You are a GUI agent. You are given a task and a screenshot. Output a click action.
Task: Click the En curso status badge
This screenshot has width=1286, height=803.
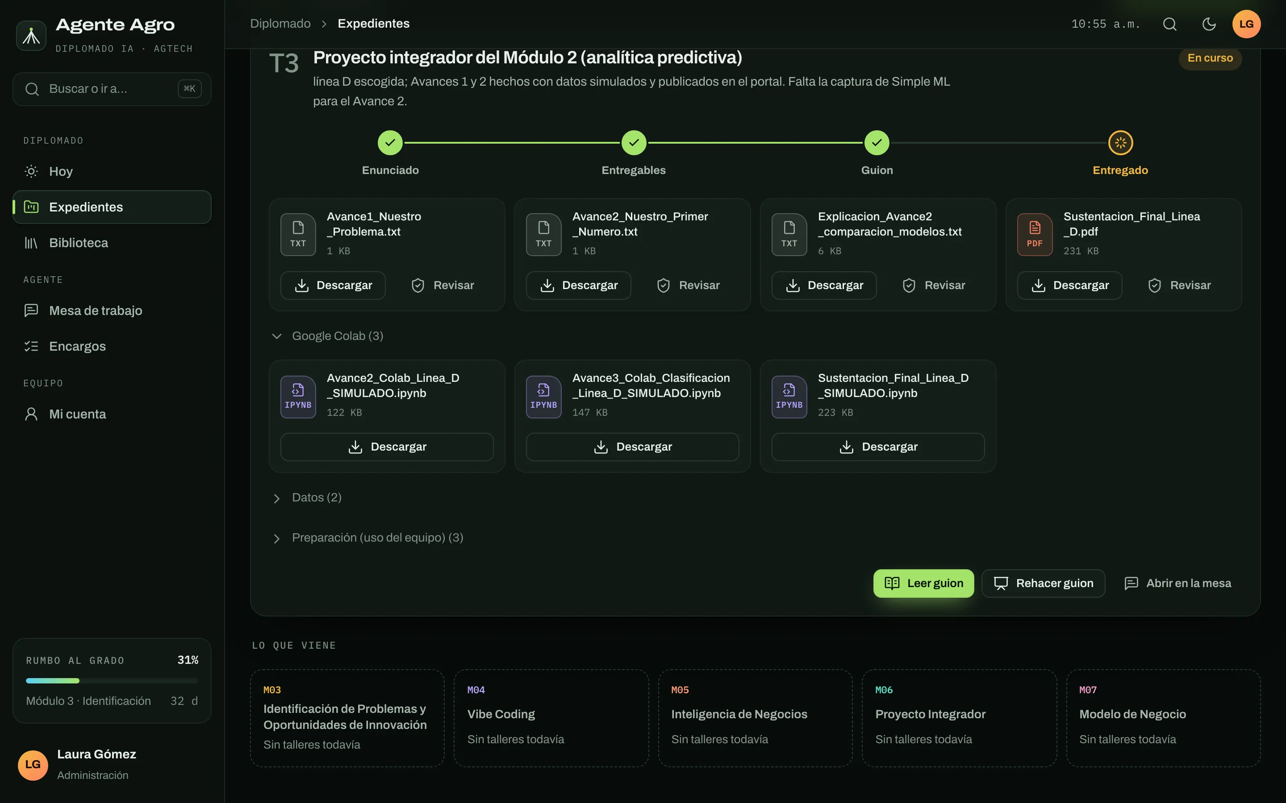[1210, 58]
